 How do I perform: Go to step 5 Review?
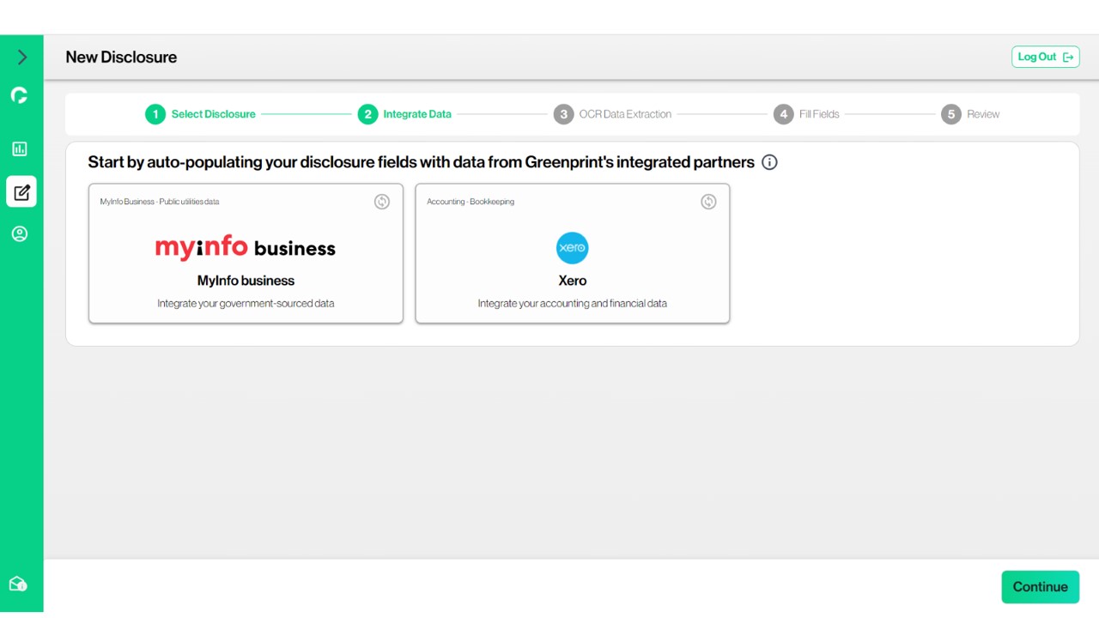click(x=970, y=114)
